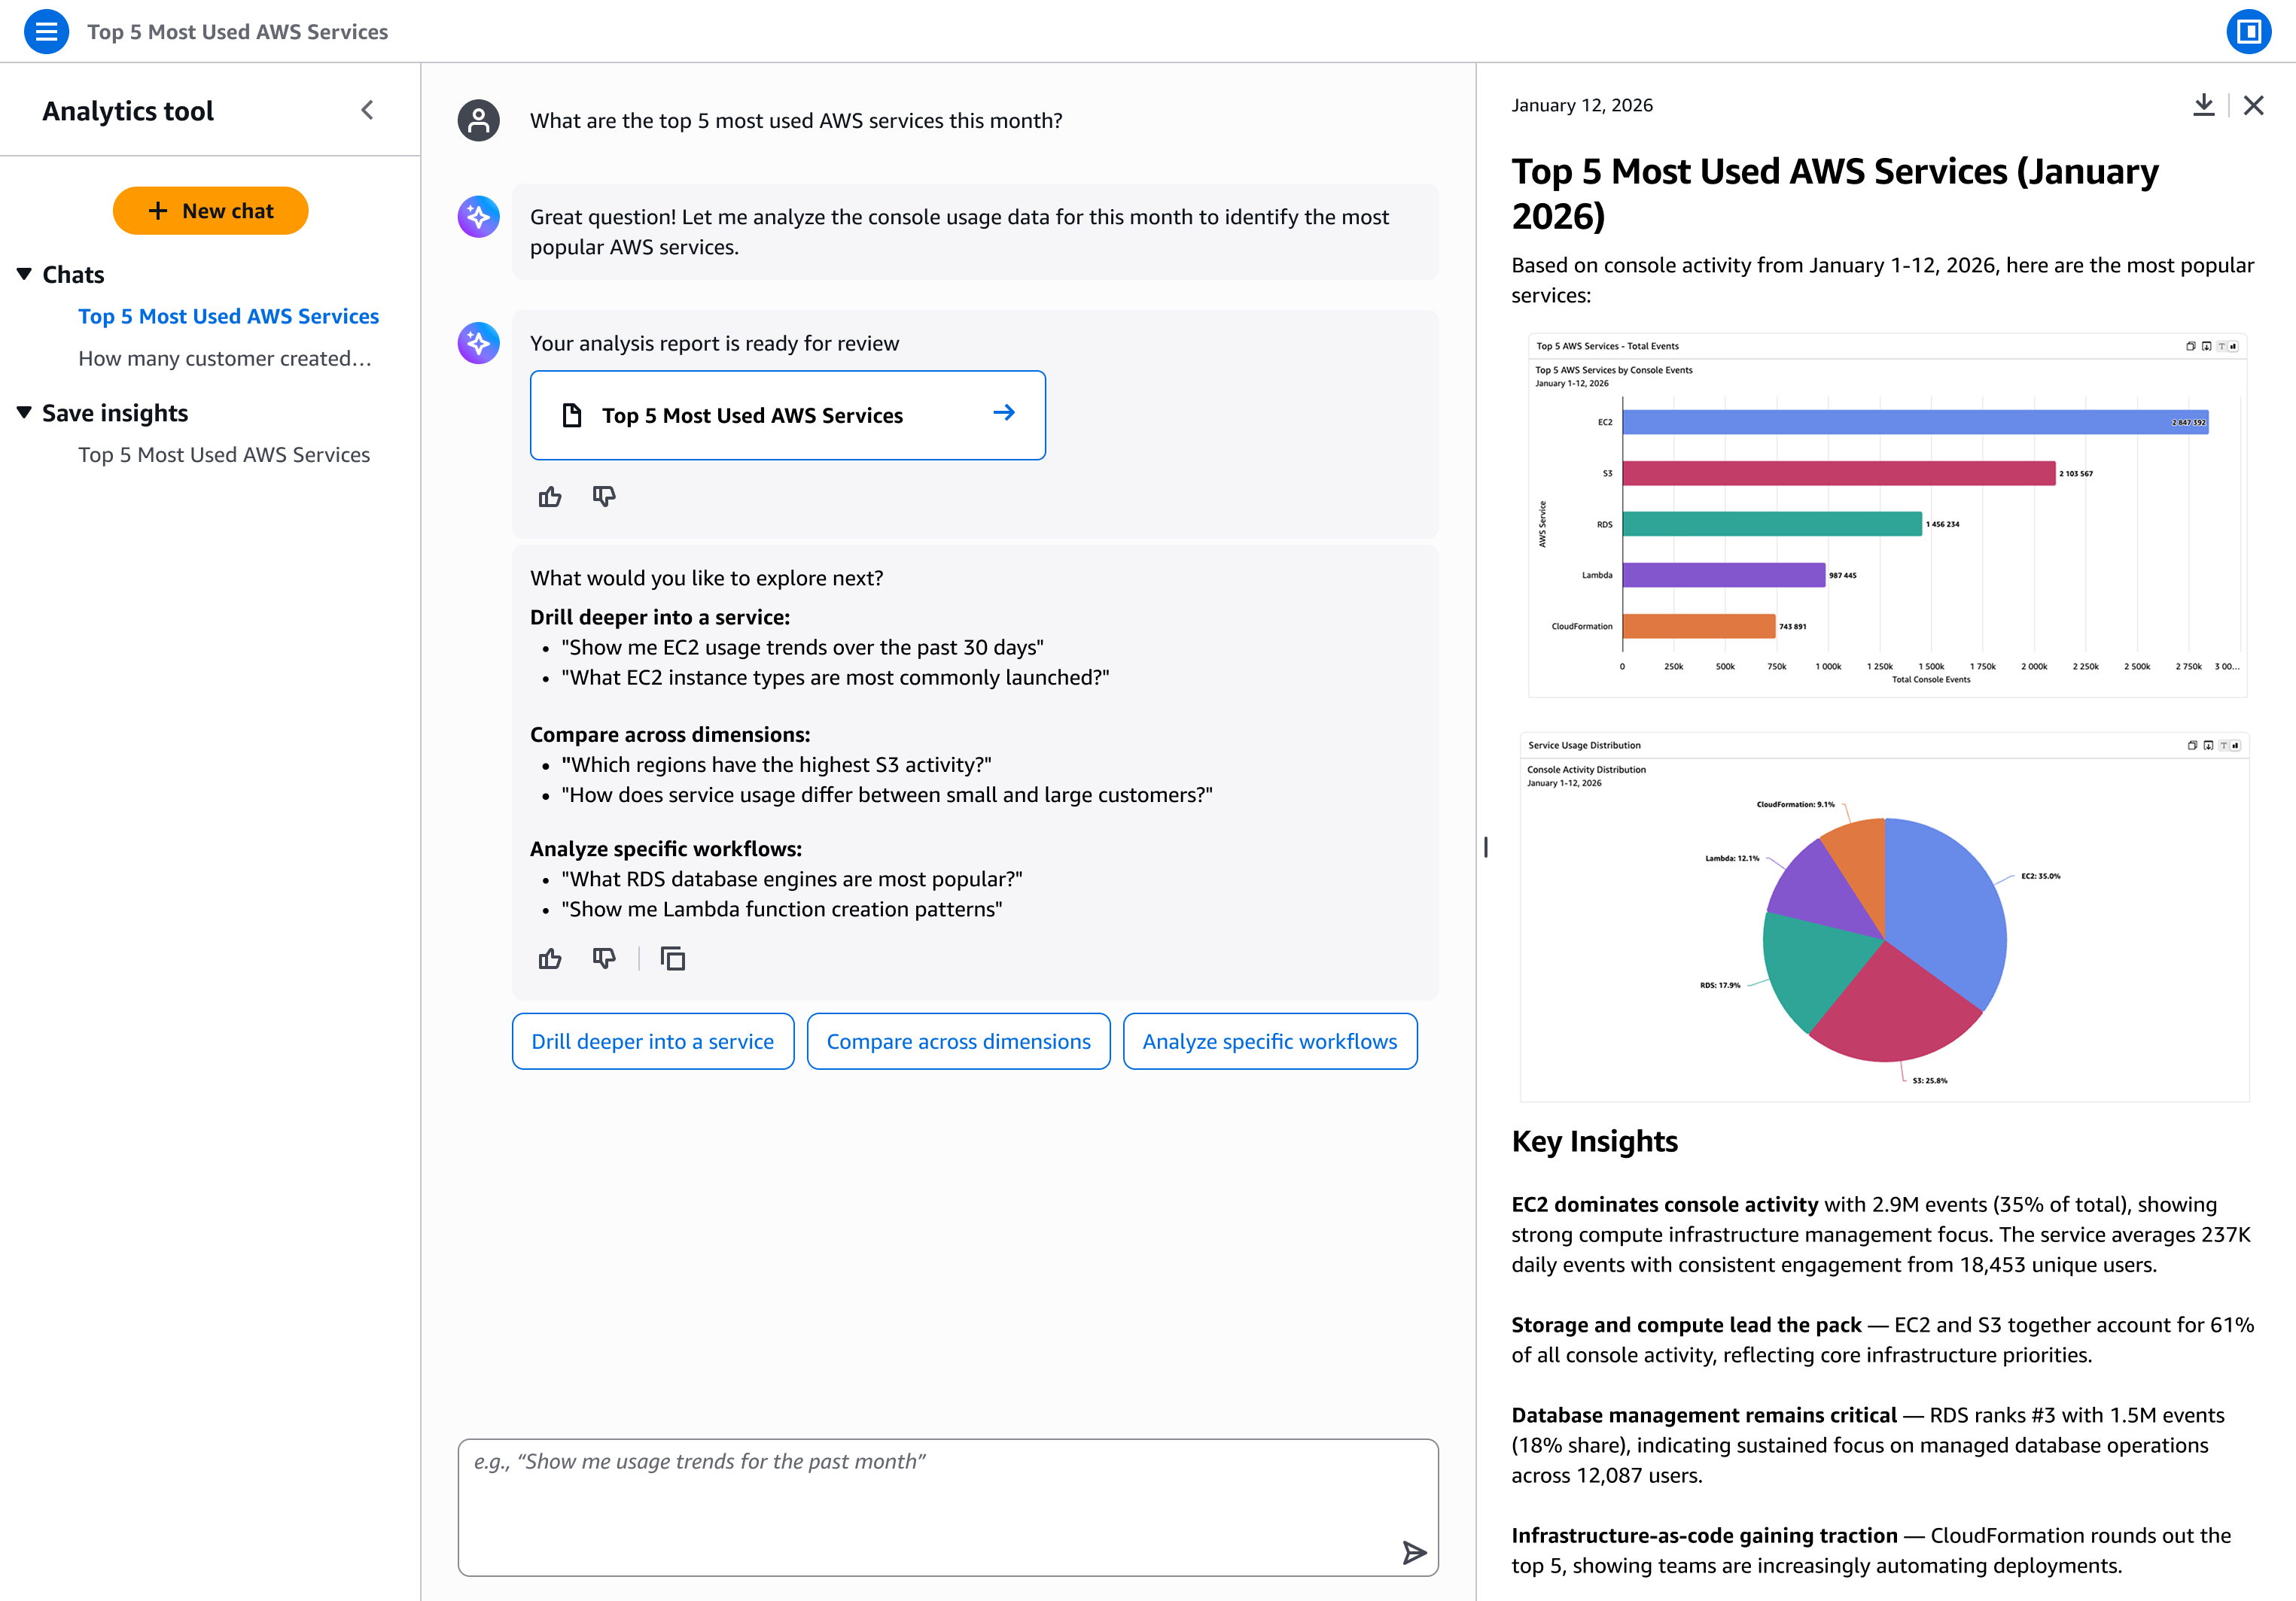Copy the explore next suggestions message
The image size is (2296, 1601).
point(673,959)
